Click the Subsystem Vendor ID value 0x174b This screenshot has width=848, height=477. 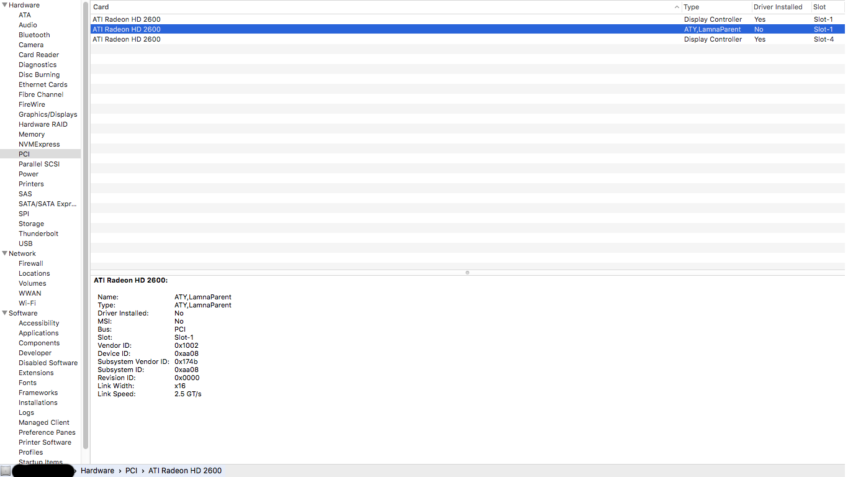[x=186, y=361]
